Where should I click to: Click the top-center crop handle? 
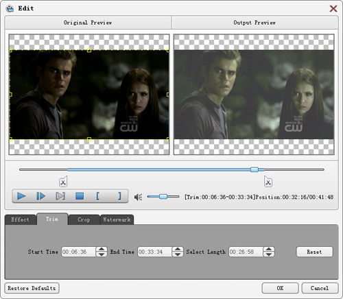click(89, 50)
